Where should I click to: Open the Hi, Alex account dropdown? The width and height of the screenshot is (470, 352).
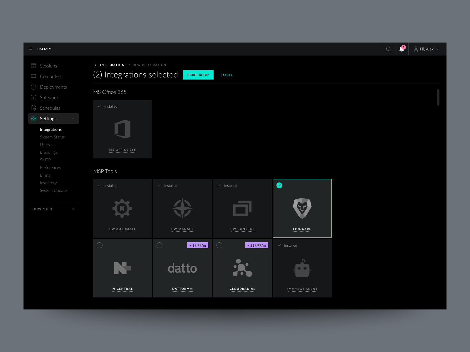[426, 49]
